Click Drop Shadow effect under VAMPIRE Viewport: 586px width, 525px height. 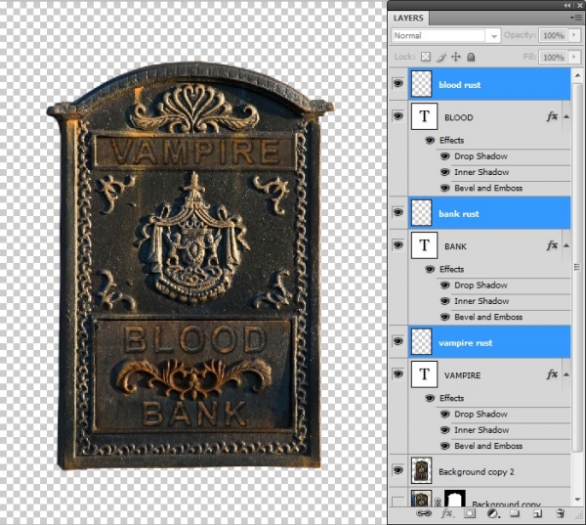point(481,415)
